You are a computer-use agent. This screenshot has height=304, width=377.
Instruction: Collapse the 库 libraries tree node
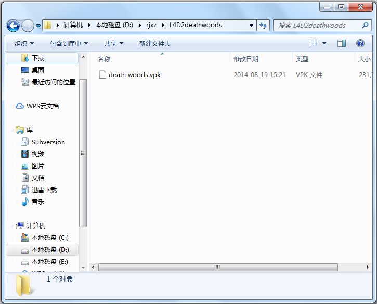(x=12, y=130)
